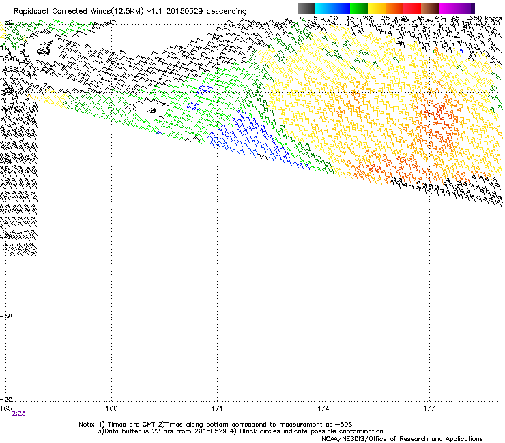
Task: Click the '5' tick label on the color scale
Action: pos(315,18)
